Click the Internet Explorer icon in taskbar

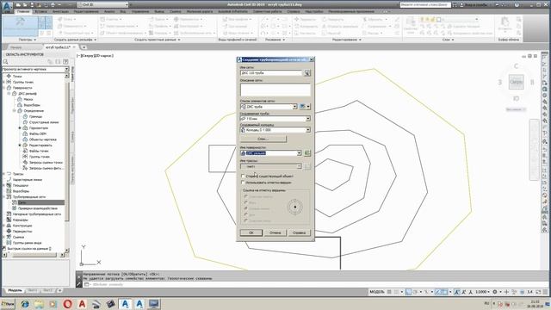25,304
